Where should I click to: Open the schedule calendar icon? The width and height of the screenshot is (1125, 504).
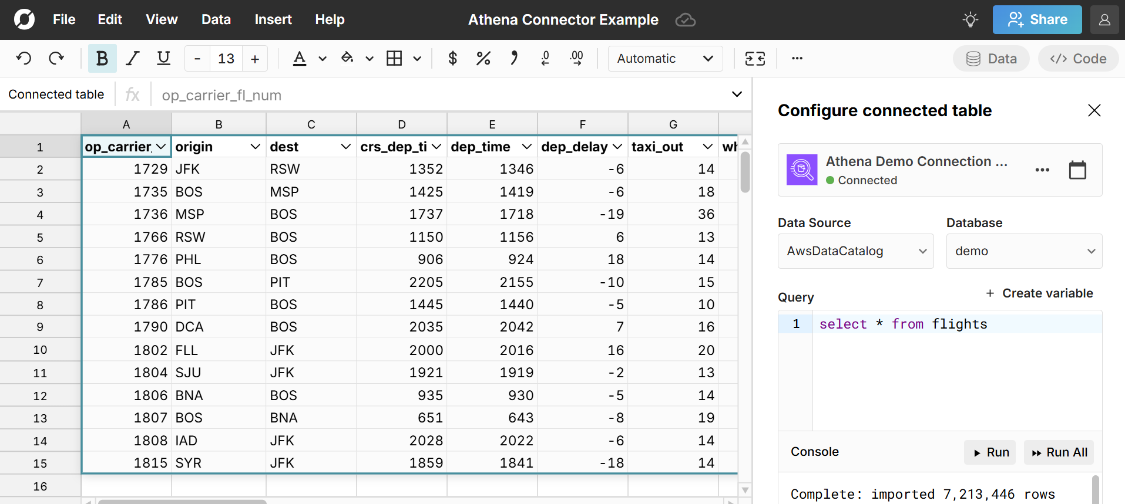[x=1077, y=170]
